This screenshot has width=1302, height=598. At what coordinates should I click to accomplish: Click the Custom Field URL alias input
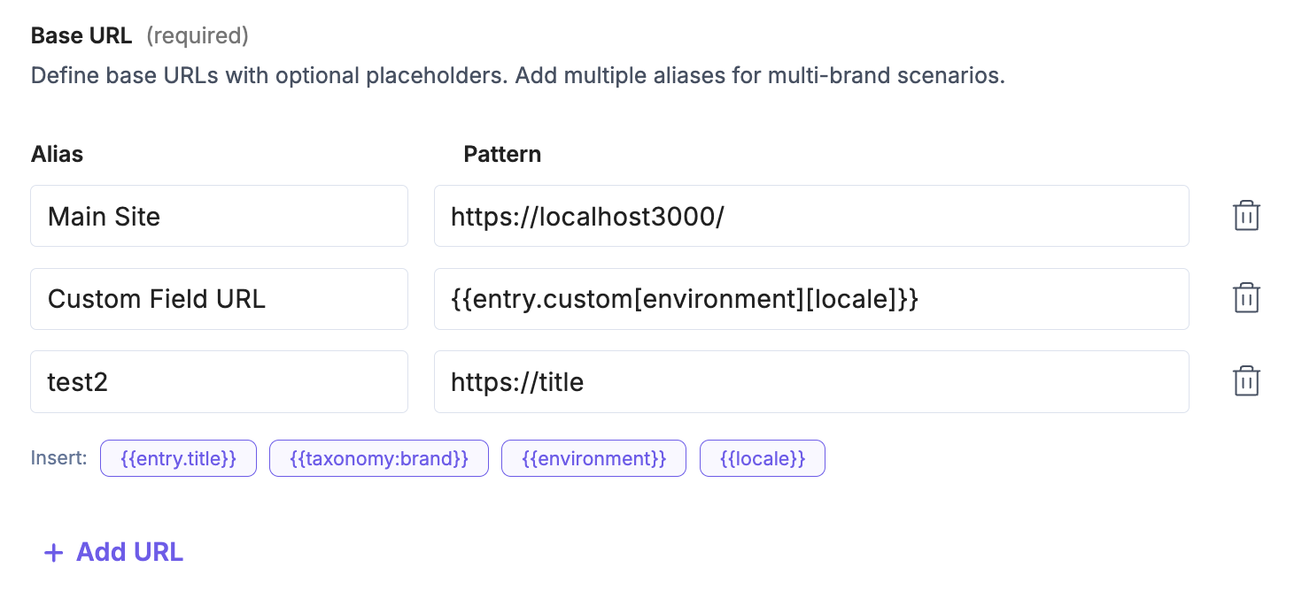click(x=219, y=299)
